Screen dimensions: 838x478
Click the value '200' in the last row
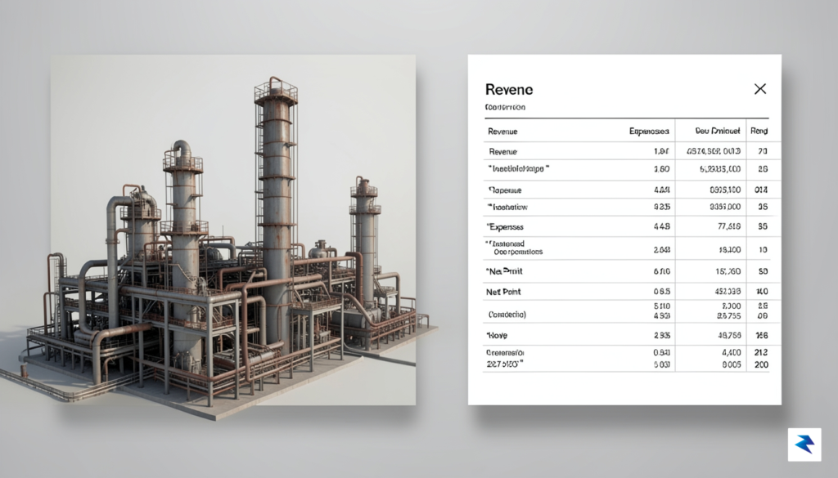(x=762, y=365)
